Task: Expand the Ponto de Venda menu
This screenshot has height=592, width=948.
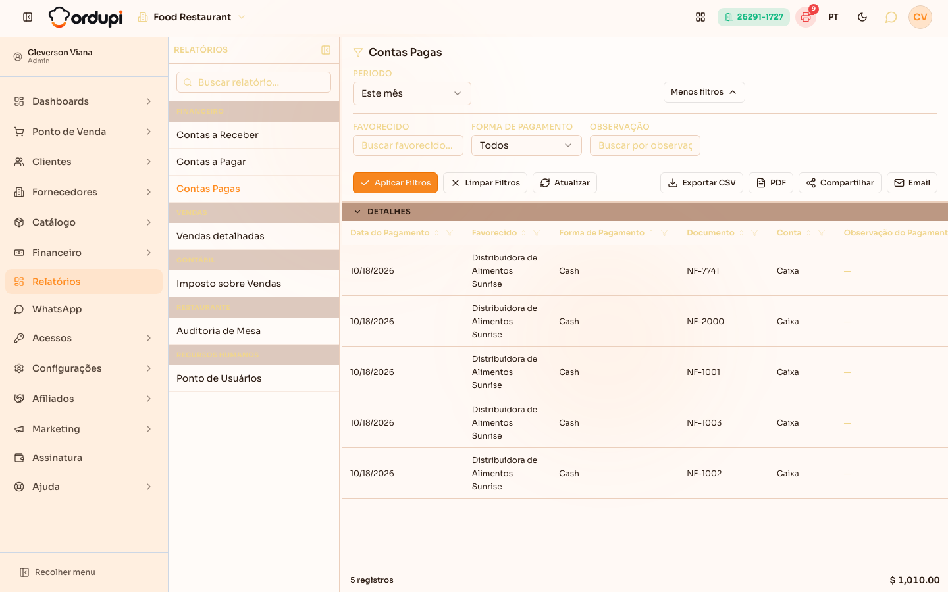Action: coord(84,132)
